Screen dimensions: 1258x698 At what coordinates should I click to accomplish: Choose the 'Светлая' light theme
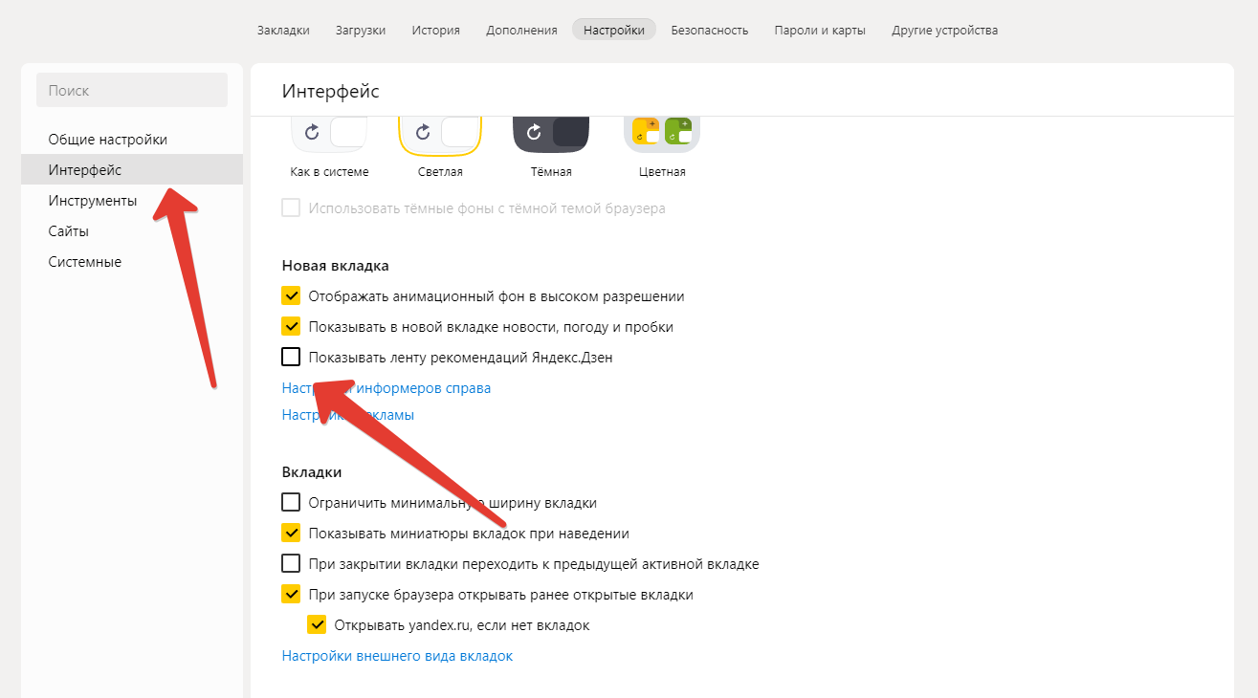tap(440, 134)
